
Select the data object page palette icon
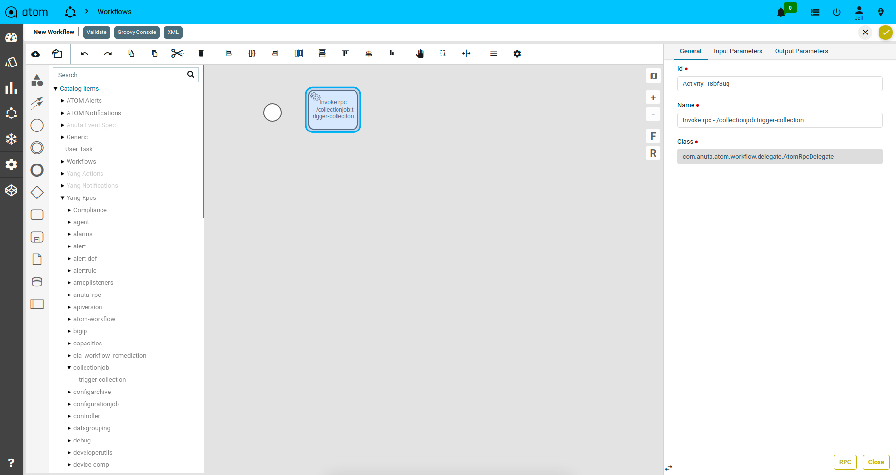37,259
